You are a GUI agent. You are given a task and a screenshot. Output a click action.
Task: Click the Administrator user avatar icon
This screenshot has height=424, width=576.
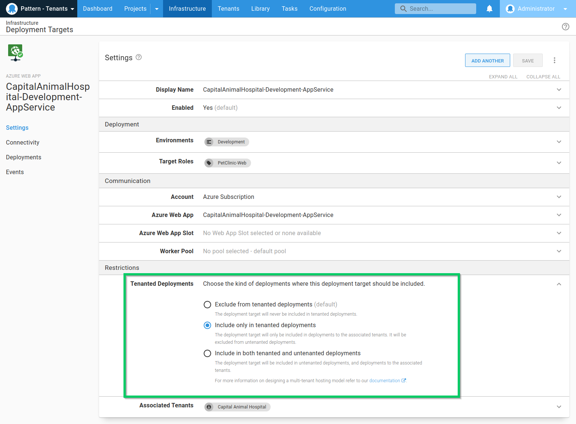pos(510,9)
